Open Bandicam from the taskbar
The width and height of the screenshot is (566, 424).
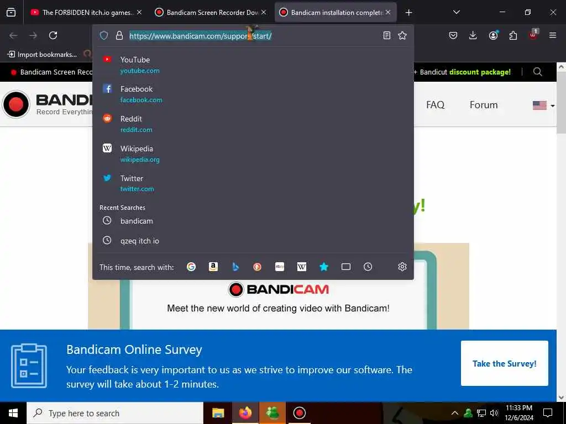pos(299,413)
